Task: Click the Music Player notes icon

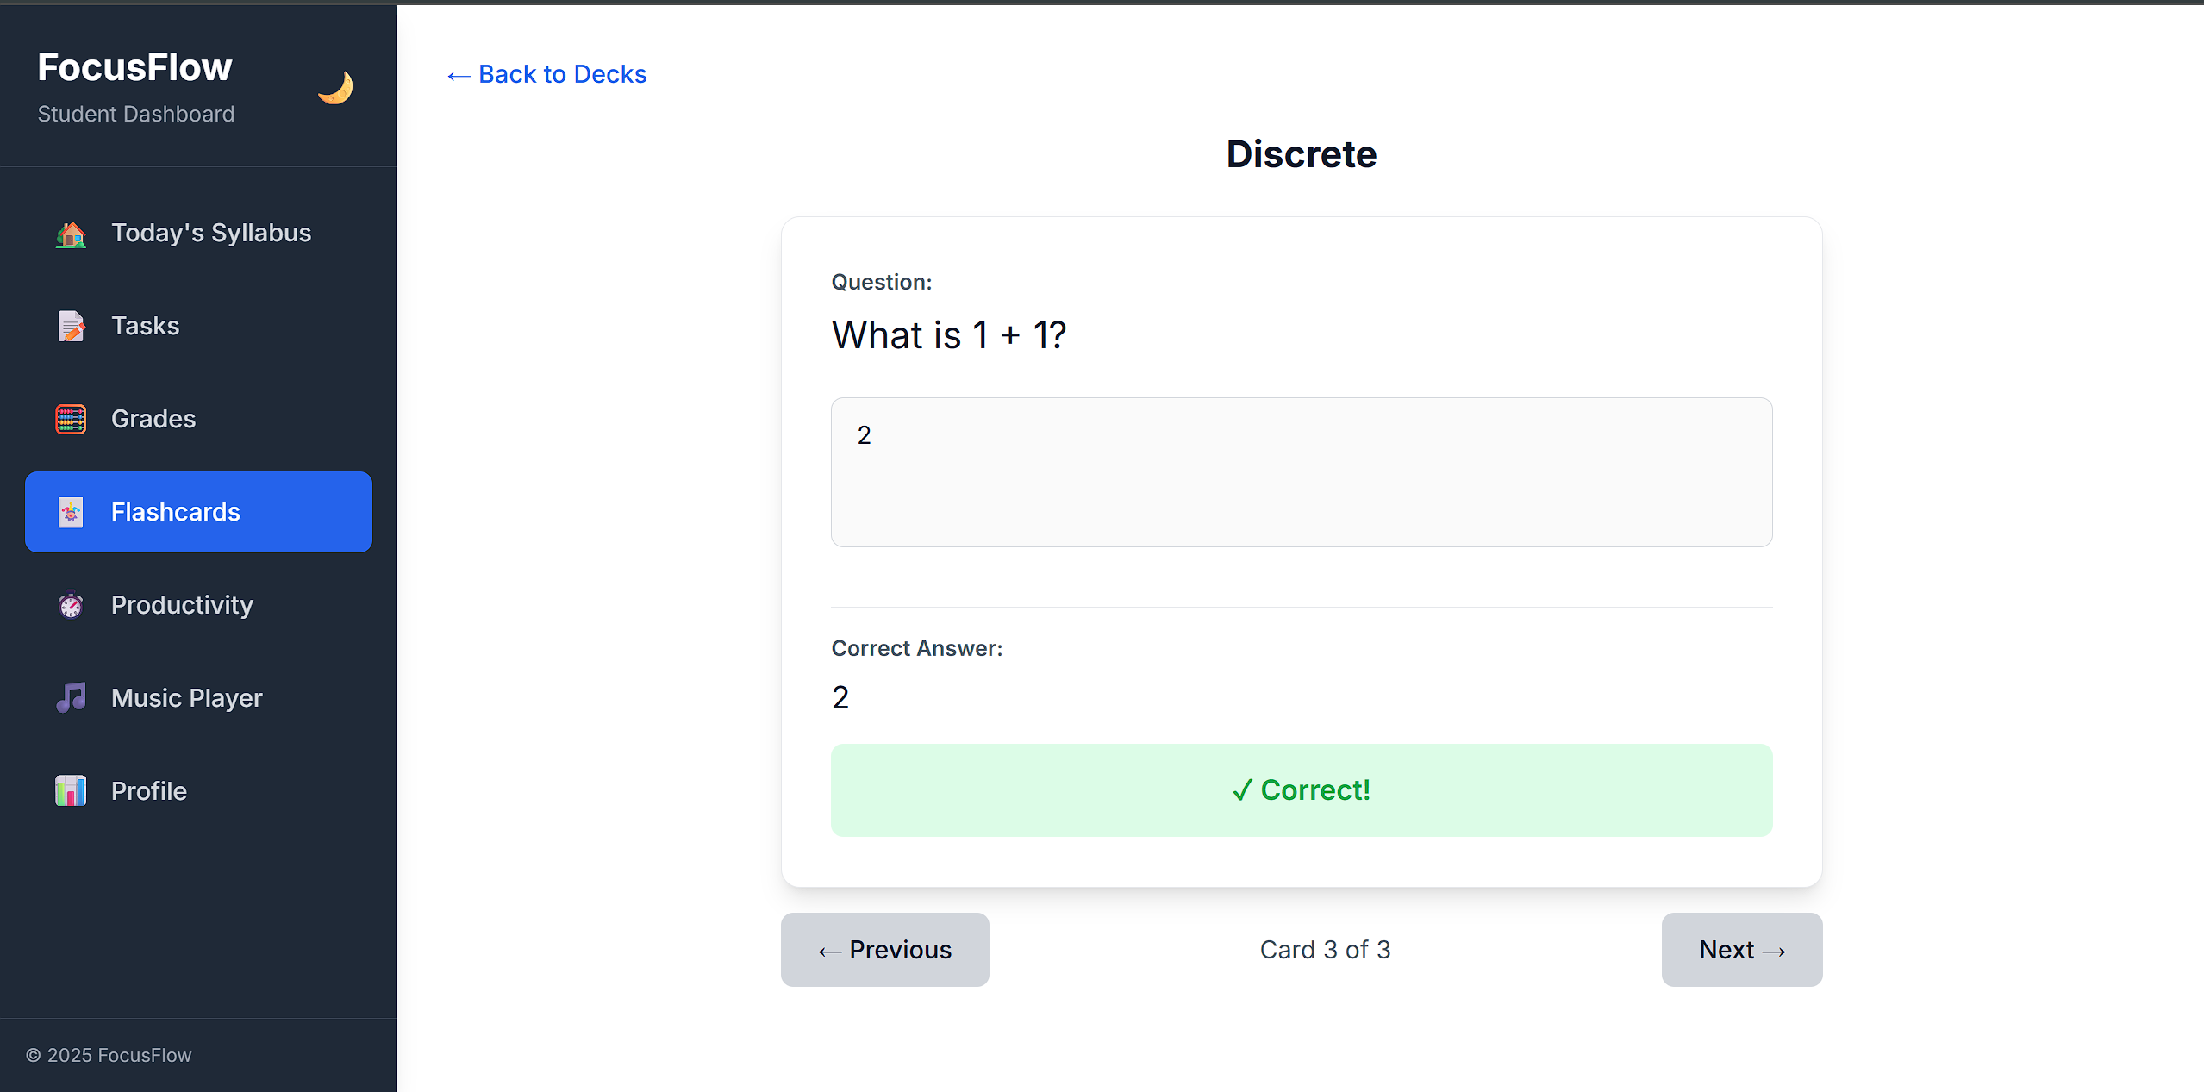Action: [71, 698]
